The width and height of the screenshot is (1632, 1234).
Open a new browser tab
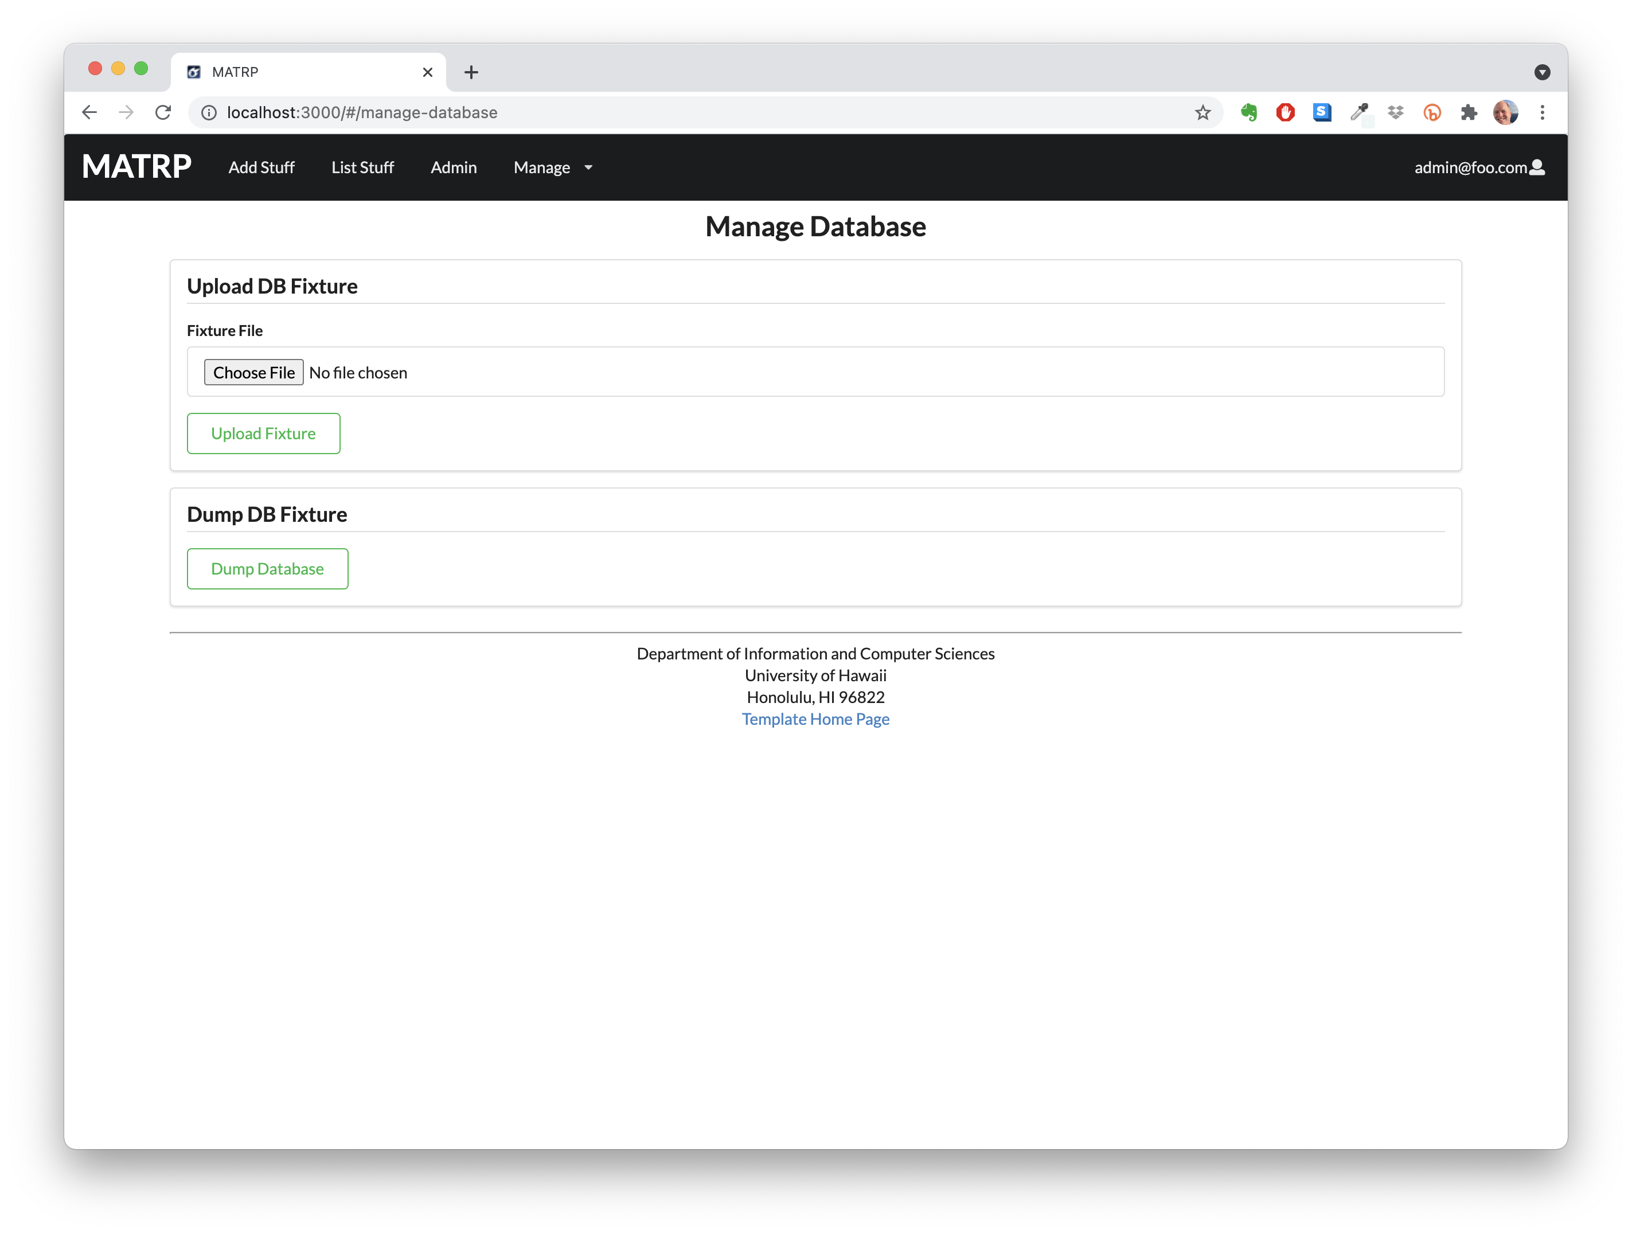coord(471,72)
